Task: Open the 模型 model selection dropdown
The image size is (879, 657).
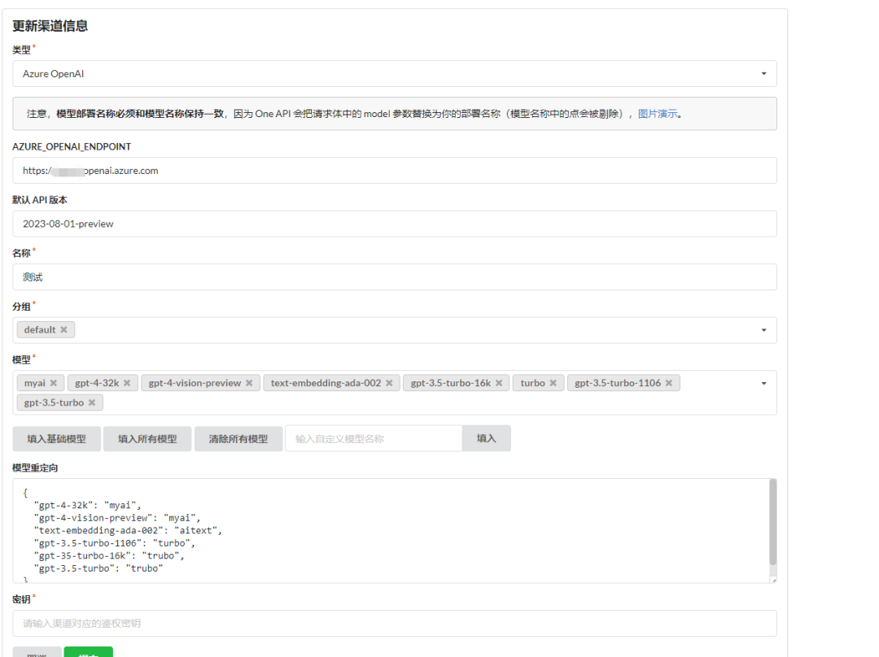Action: click(763, 382)
